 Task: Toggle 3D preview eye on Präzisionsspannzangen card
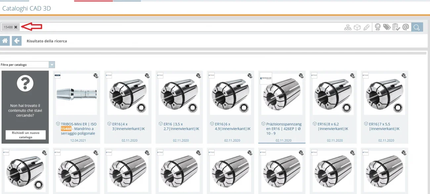(301, 76)
